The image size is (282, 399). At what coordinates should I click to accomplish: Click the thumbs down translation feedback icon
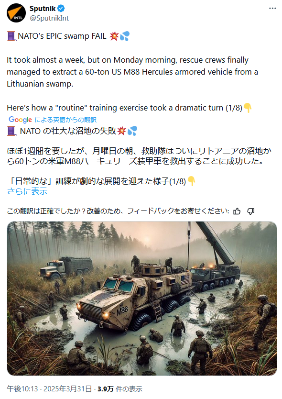(251, 211)
